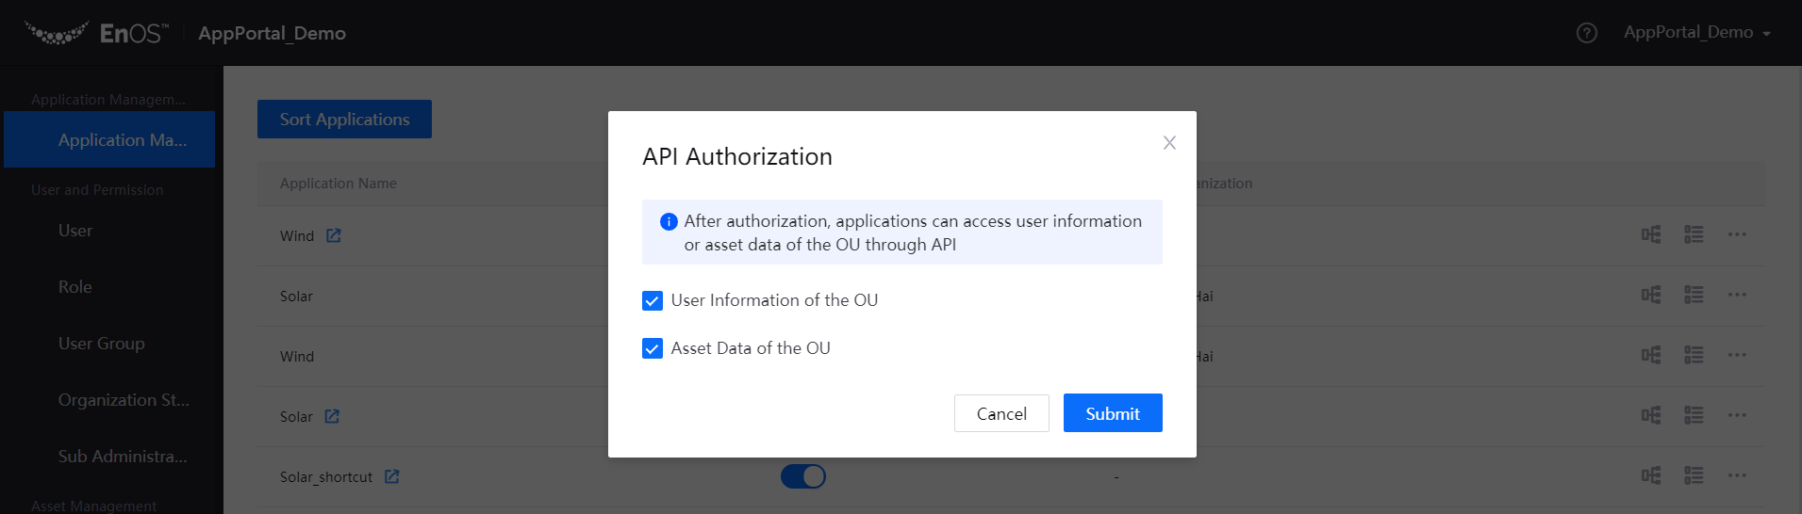The width and height of the screenshot is (1802, 514).
Task: Uncheck Asset Data of the OU
Action: (x=653, y=348)
